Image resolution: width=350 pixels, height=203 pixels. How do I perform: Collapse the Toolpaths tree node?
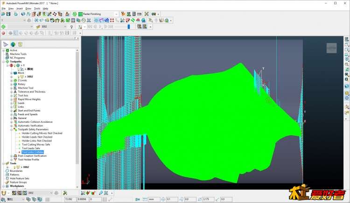coord(4,62)
